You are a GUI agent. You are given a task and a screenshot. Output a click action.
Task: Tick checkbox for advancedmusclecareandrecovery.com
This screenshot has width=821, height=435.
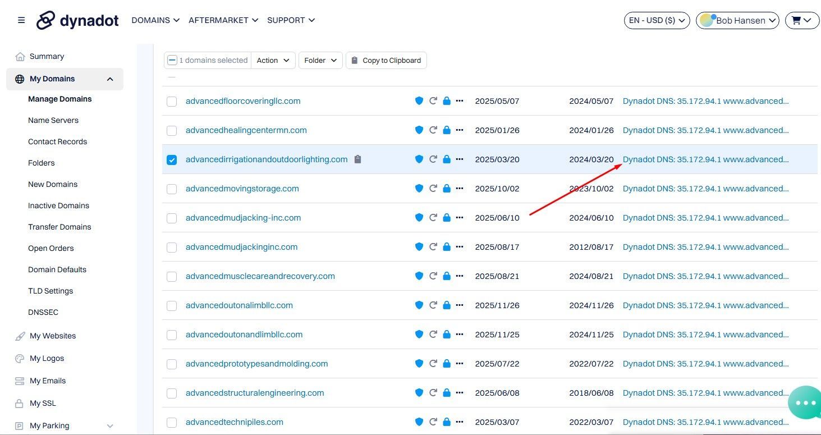click(x=172, y=277)
